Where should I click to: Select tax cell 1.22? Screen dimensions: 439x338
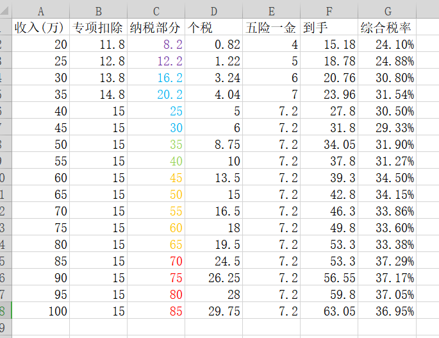(213, 60)
